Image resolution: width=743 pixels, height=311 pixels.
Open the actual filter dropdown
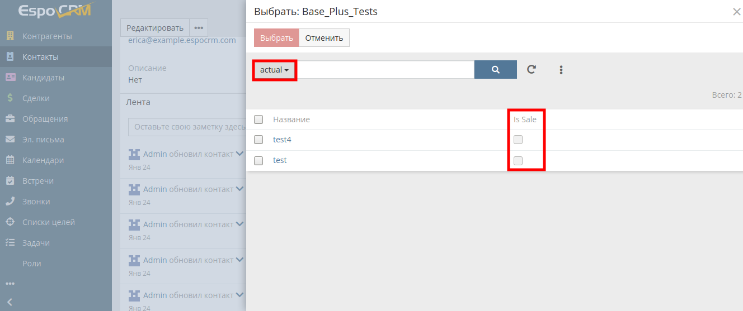click(274, 70)
